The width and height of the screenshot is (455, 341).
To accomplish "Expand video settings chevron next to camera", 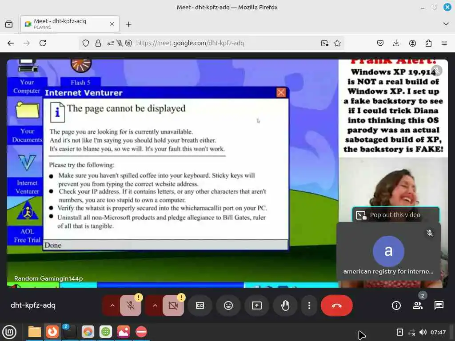I will click(x=155, y=305).
